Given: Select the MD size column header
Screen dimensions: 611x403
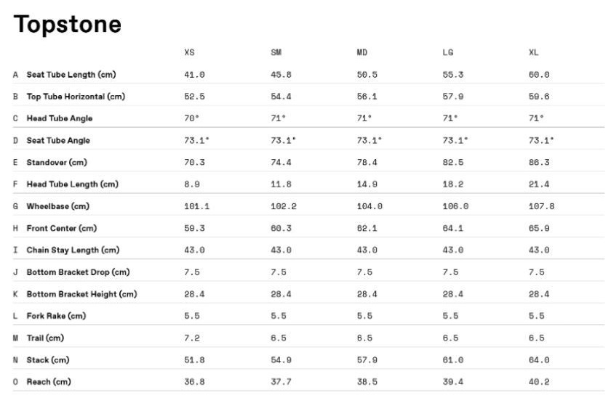Looking at the screenshot, I should click(x=362, y=52).
